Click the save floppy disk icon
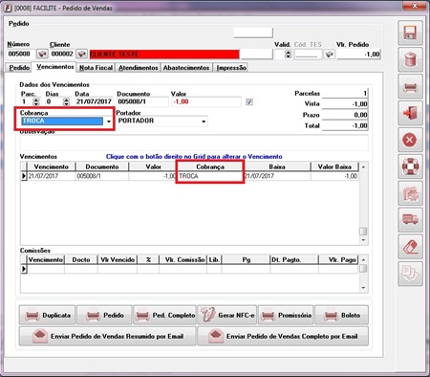This screenshot has width=430, height=377. [x=410, y=33]
